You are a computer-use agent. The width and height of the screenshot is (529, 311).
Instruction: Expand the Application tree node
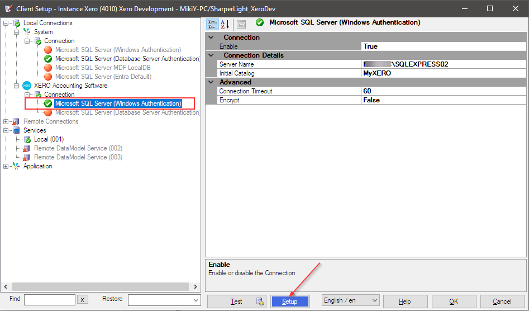click(x=6, y=166)
